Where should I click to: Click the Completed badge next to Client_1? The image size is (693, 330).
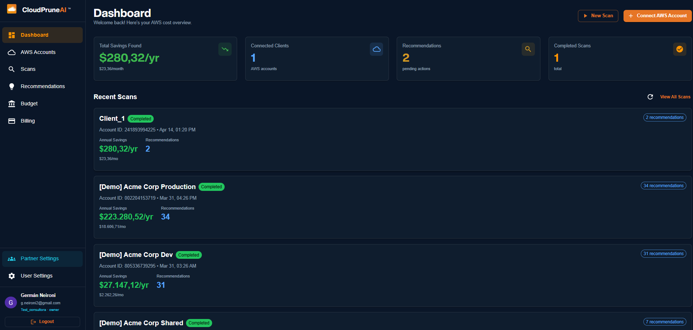141,119
